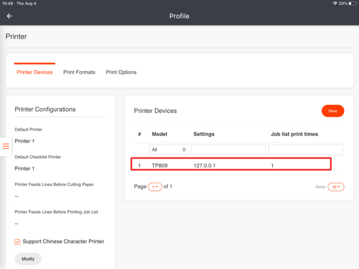The image size is (359, 269).
Task: Switch to the Print Formats tab
Action: (79, 72)
